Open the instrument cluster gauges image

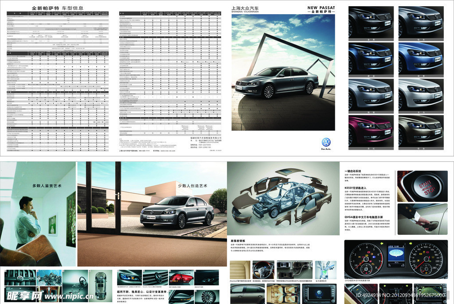pyautogui.click(x=396, y=259)
